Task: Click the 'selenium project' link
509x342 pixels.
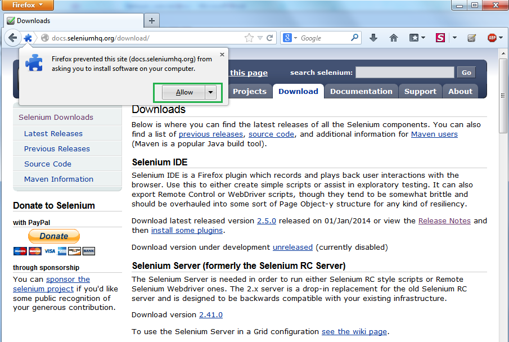Action: (43, 289)
